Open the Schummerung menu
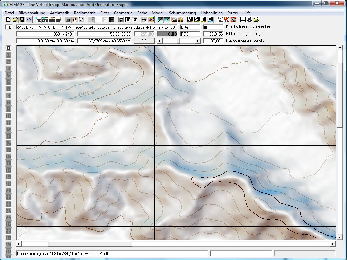The height and width of the screenshot is (260, 347). point(182,13)
